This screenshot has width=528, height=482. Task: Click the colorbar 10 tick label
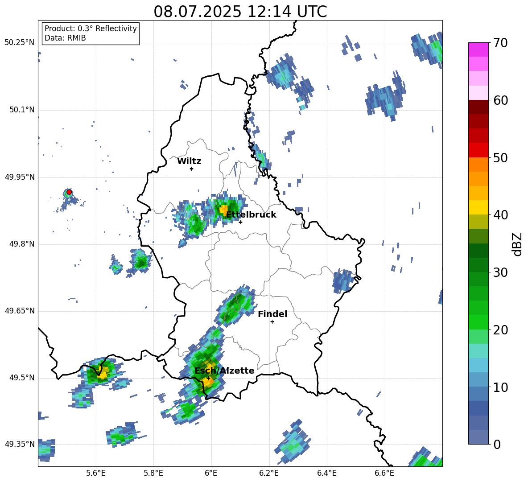[x=500, y=387]
